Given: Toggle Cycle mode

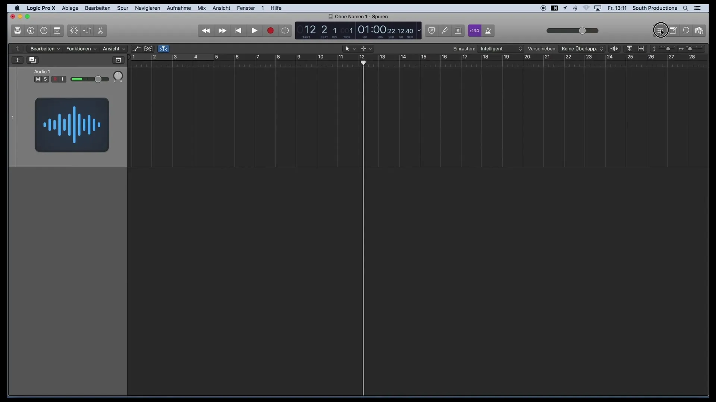Looking at the screenshot, I should tap(285, 31).
